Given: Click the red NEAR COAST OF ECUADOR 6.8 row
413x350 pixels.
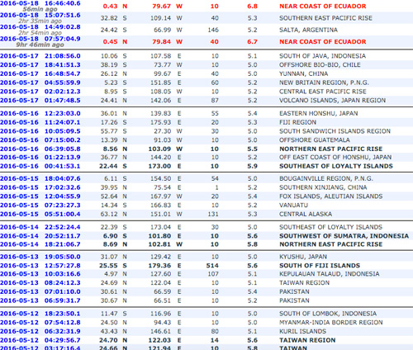Looking at the screenshot, I should (206, 6).
